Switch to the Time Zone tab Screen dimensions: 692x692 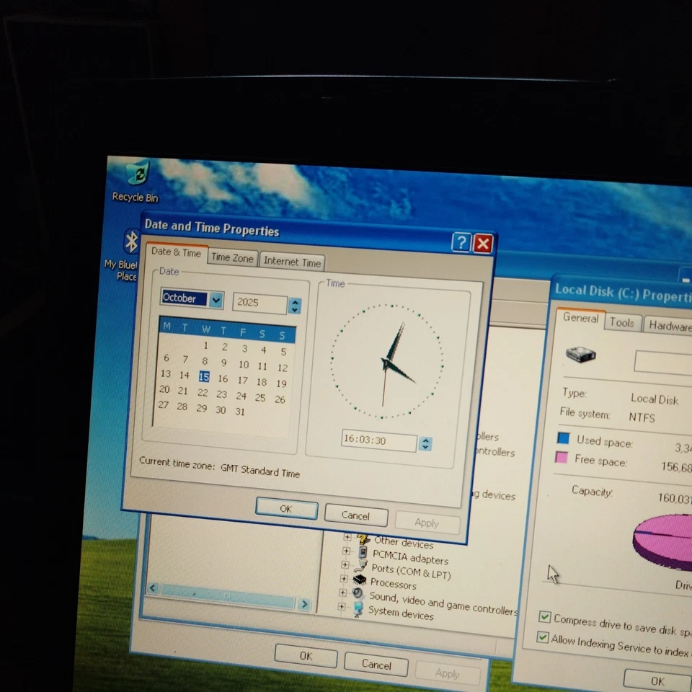[232, 257]
